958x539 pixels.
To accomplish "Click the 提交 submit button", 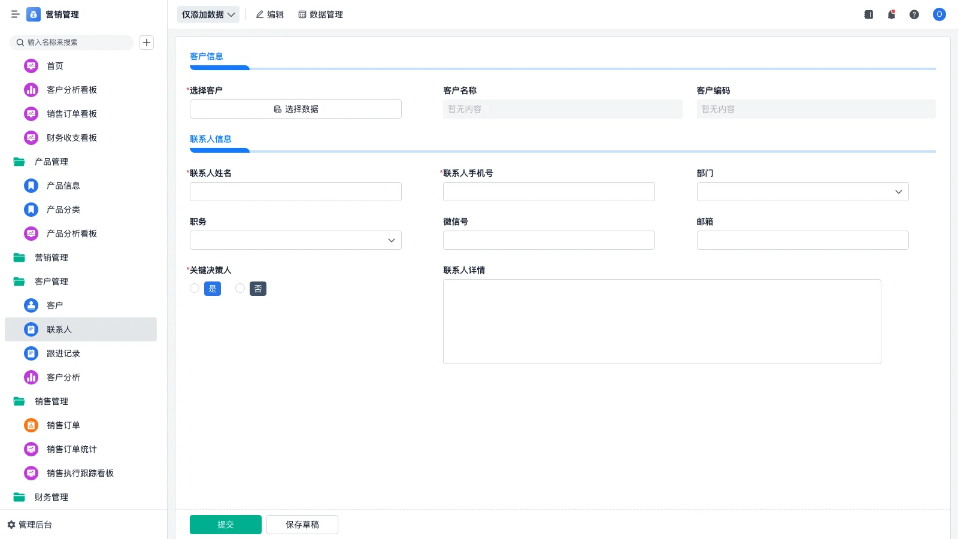I will [x=225, y=524].
